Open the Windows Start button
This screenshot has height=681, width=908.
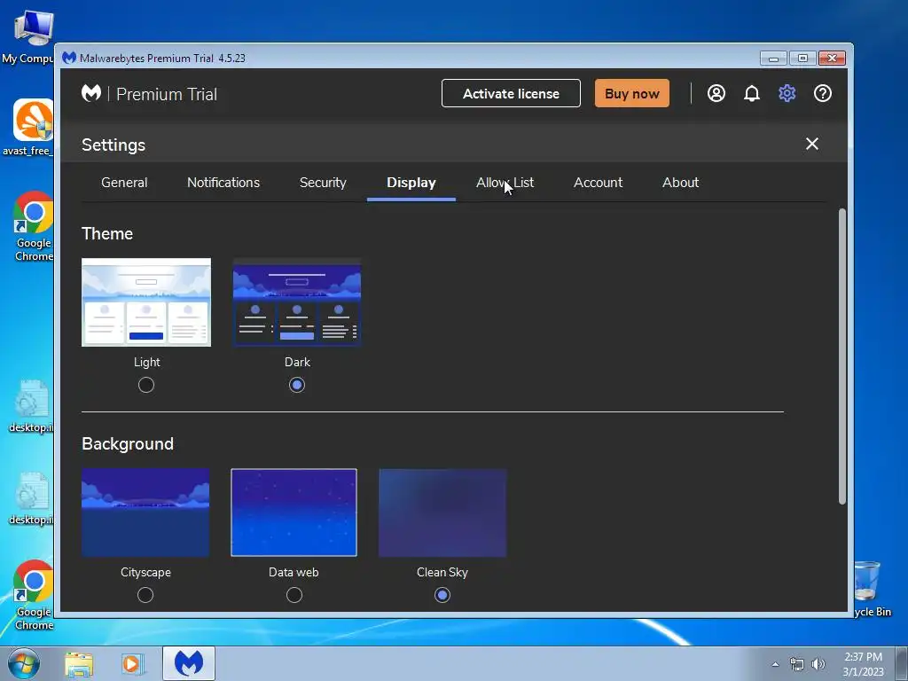point(24,663)
